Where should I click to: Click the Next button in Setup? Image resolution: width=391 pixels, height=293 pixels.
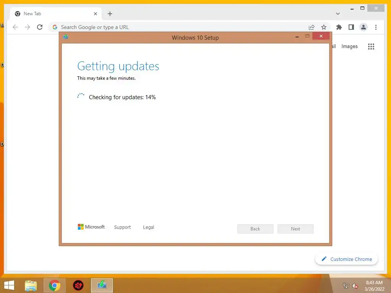[296, 229]
